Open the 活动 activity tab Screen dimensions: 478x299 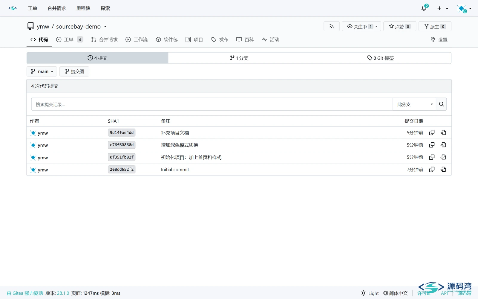[x=270, y=39]
